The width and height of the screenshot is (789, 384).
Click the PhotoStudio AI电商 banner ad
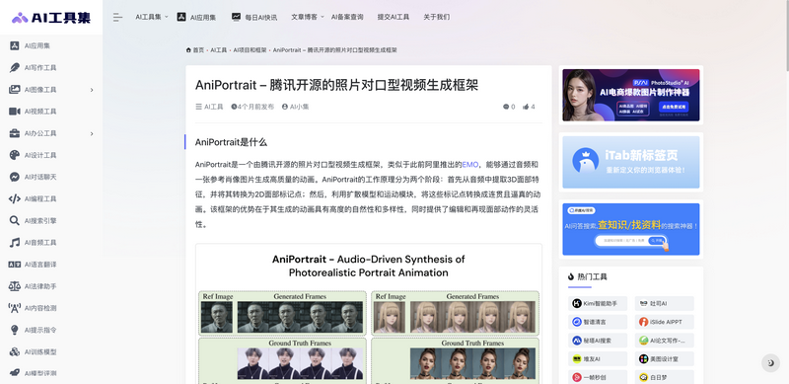click(631, 95)
